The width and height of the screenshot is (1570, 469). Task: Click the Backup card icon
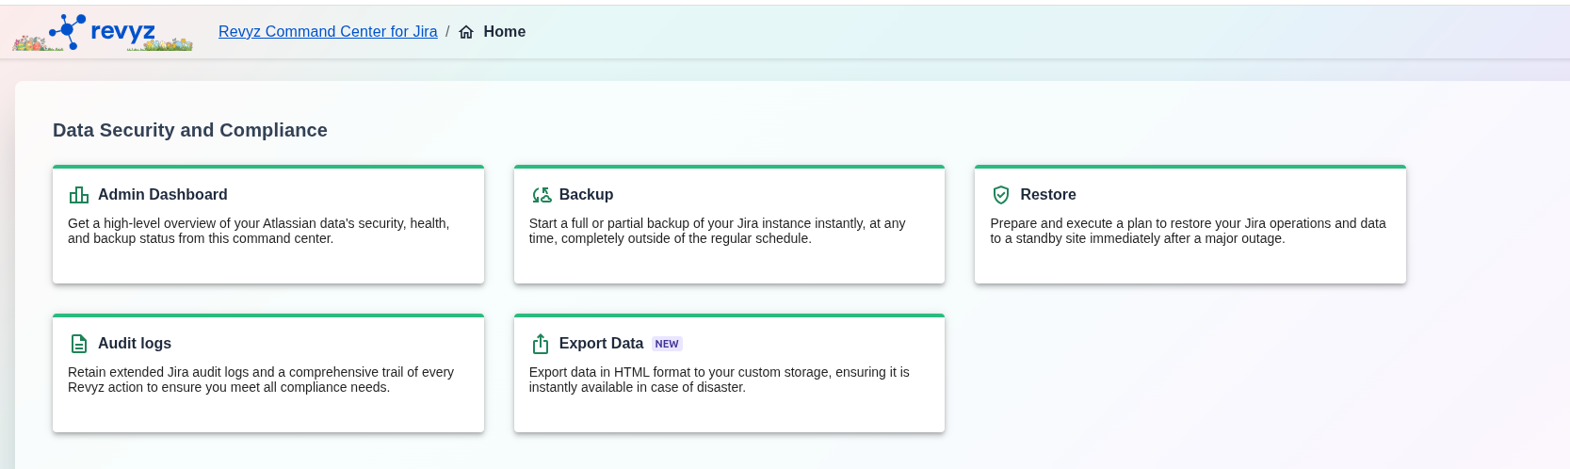click(542, 195)
